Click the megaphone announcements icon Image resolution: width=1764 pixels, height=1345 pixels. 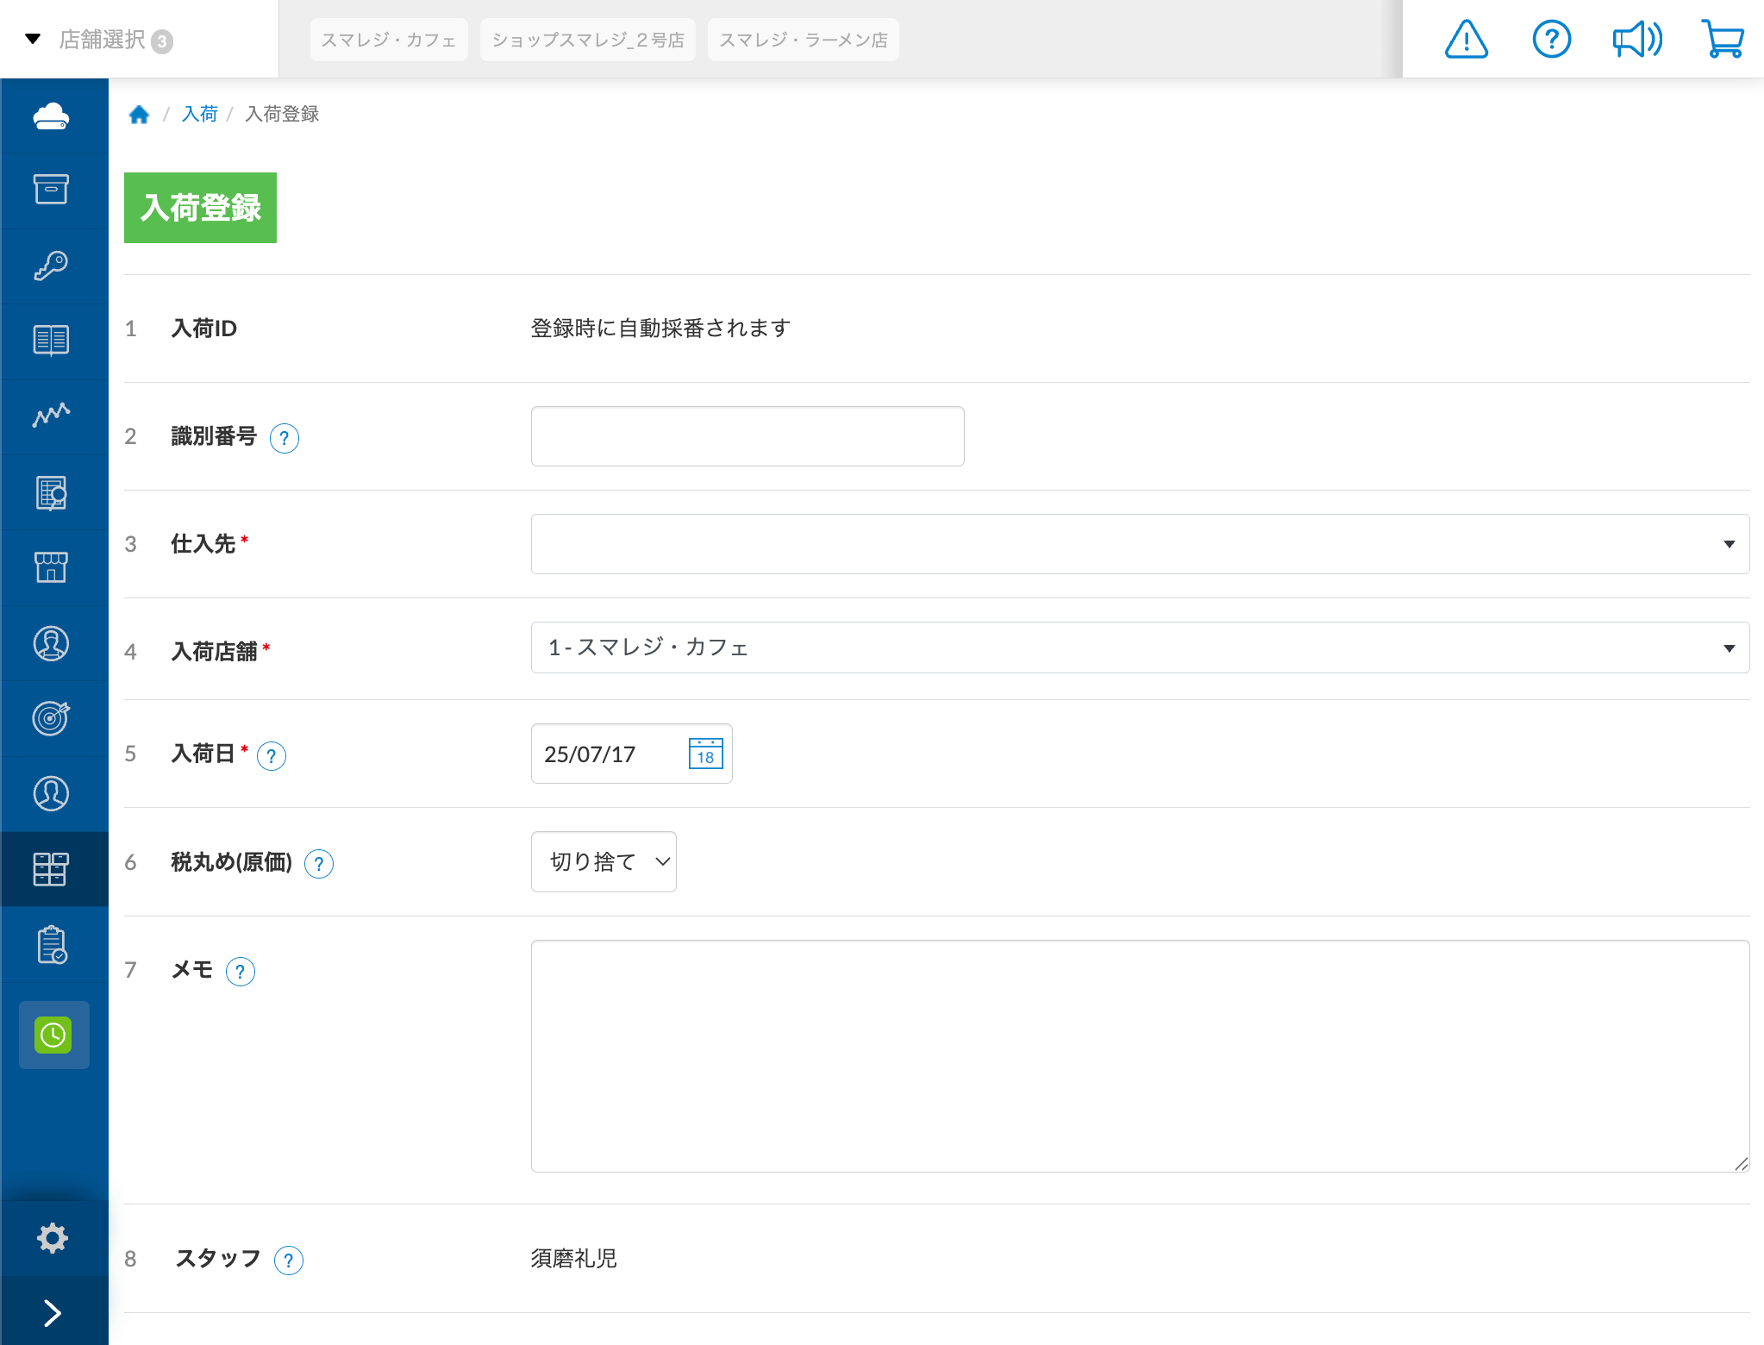coord(1636,40)
